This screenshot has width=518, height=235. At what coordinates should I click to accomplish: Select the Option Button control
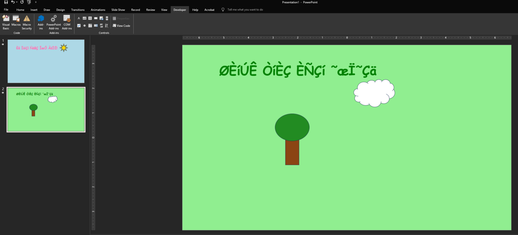[x=85, y=26]
